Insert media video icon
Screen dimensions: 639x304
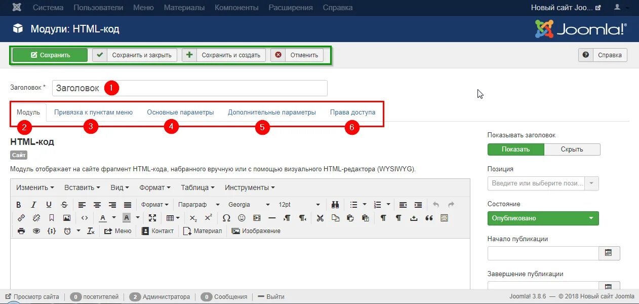point(257,218)
